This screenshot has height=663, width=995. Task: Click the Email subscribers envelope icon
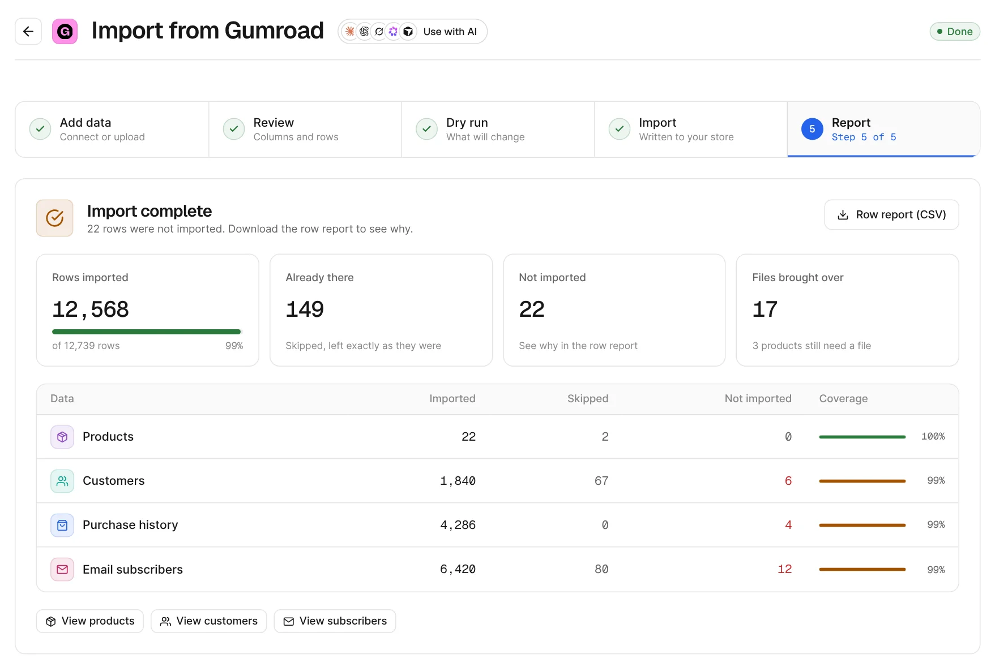coord(62,570)
